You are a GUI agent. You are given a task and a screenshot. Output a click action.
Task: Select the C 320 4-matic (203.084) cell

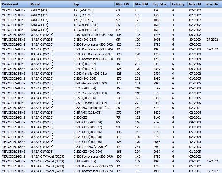tap(90, 93)
